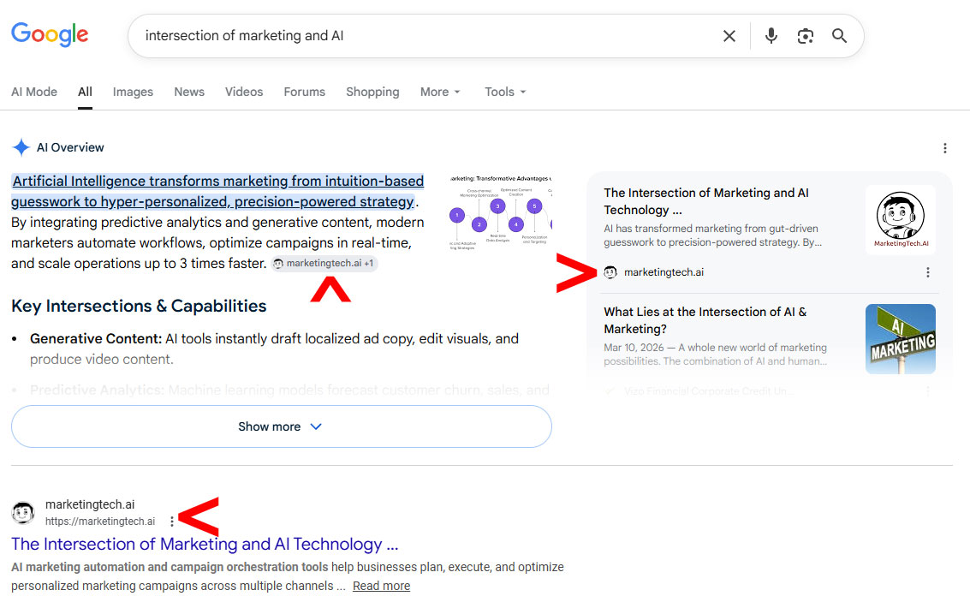The image size is (970, 614).
Task: Expand AI Overview with Show more
Action: pyautogui.click(x=282, y=426)
